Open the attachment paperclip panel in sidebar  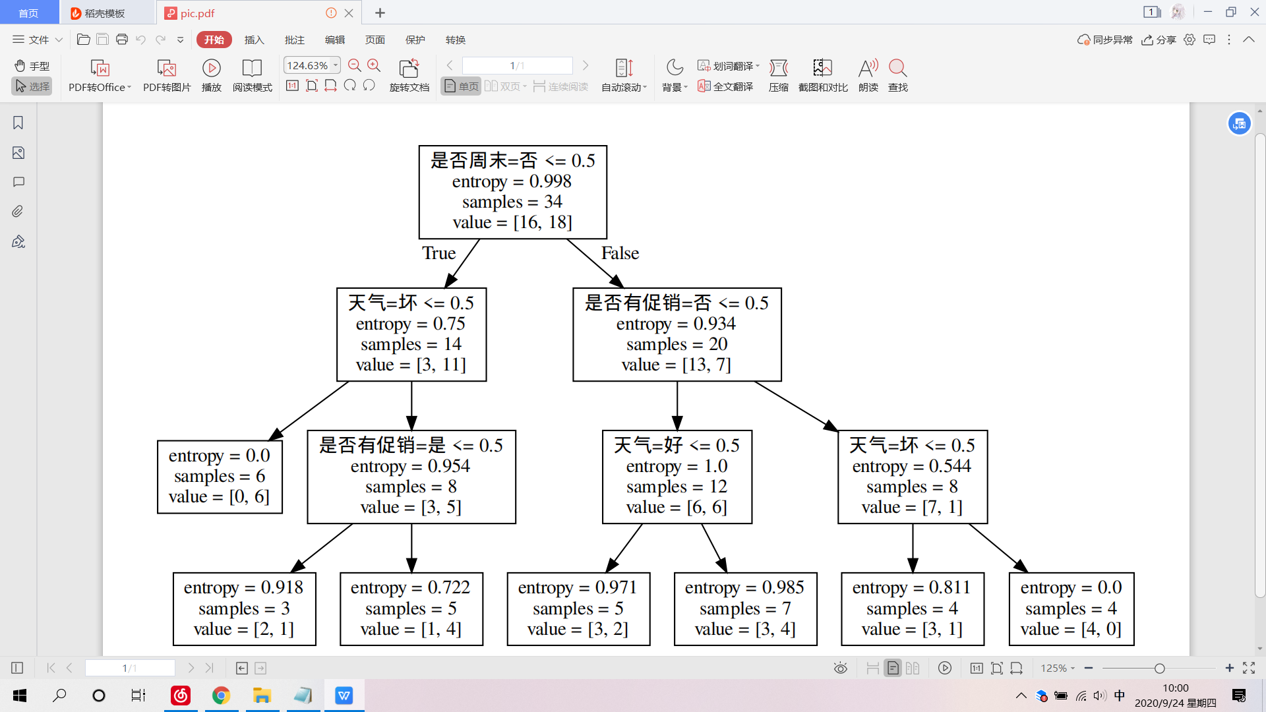coord(18,212)
